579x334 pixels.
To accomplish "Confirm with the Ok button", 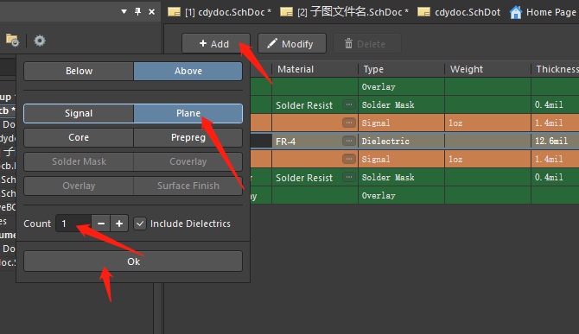I will click(133, 262).
